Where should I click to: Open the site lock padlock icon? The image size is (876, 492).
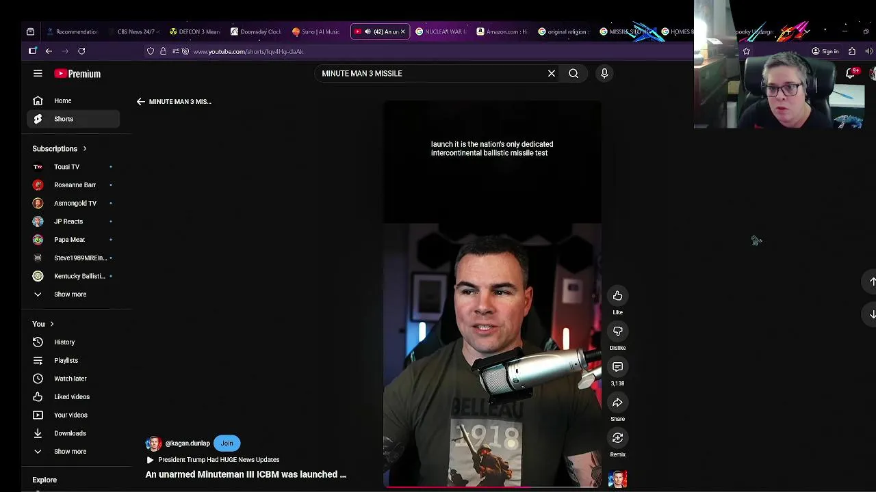click(163, 51)
